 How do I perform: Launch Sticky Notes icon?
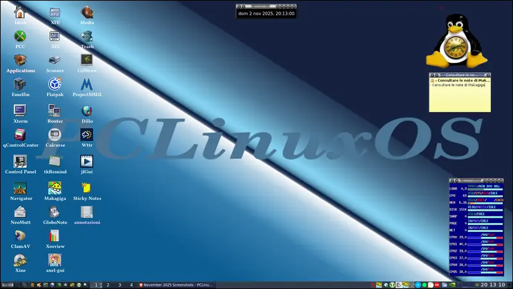coord(87,188)
